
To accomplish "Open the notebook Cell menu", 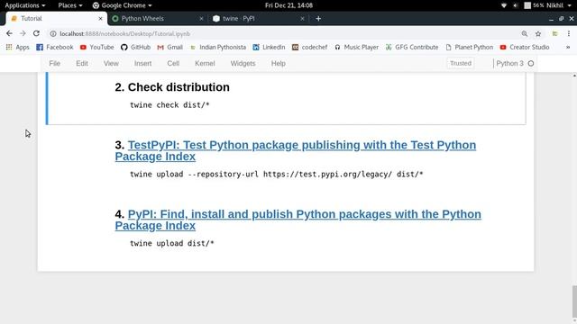I will [173, 64].
